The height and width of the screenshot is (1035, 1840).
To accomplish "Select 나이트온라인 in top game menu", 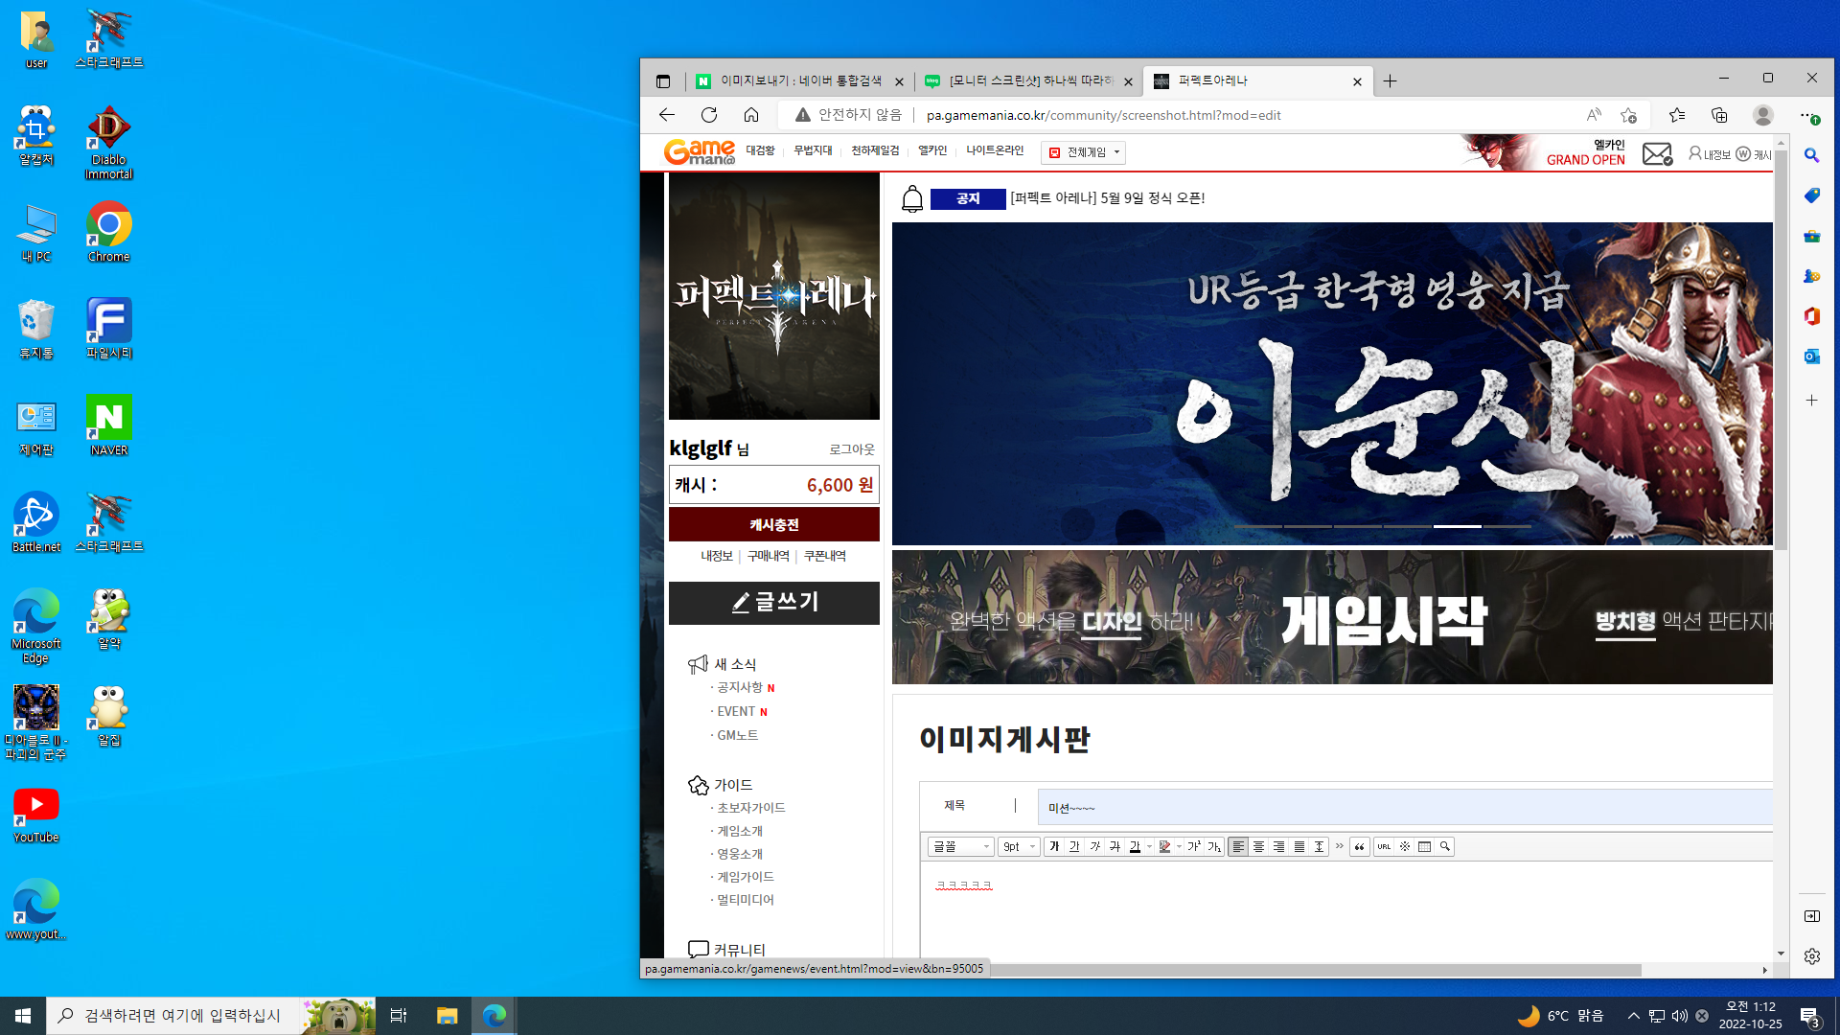I will tap(995, 150).
